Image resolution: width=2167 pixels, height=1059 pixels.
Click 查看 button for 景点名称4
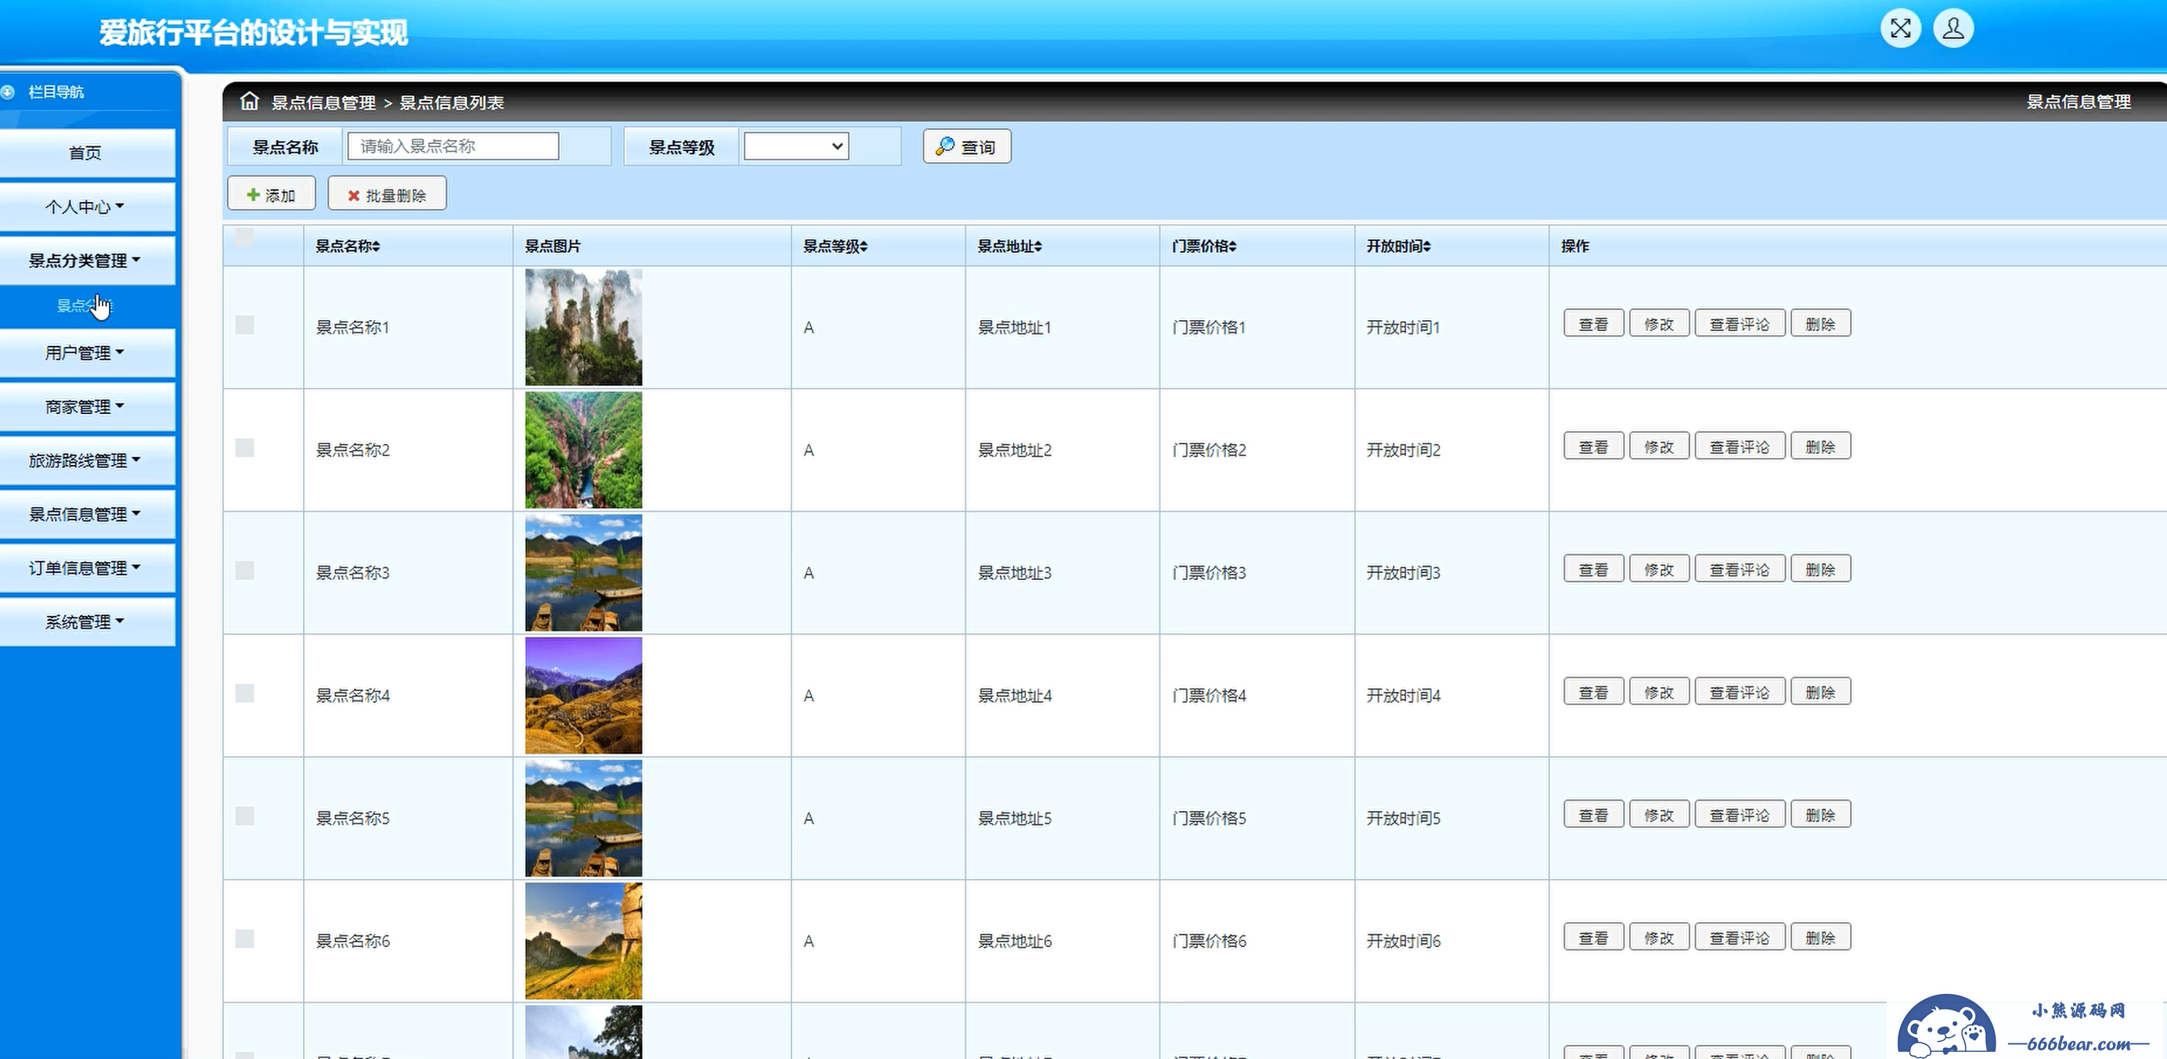click(1593, 692)
